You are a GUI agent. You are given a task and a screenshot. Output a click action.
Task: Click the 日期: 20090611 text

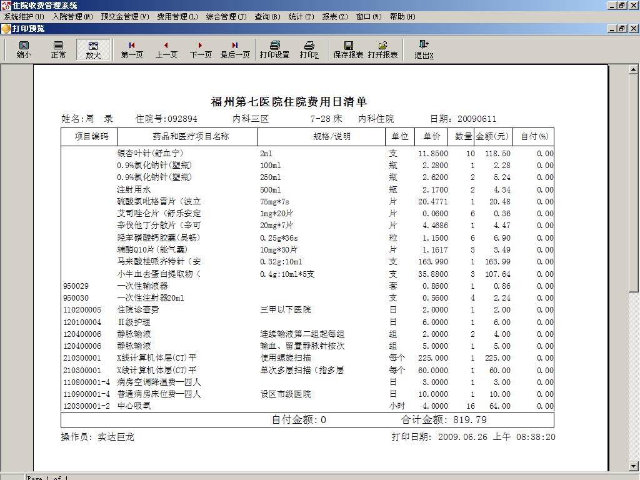click(x=463, y=119)
